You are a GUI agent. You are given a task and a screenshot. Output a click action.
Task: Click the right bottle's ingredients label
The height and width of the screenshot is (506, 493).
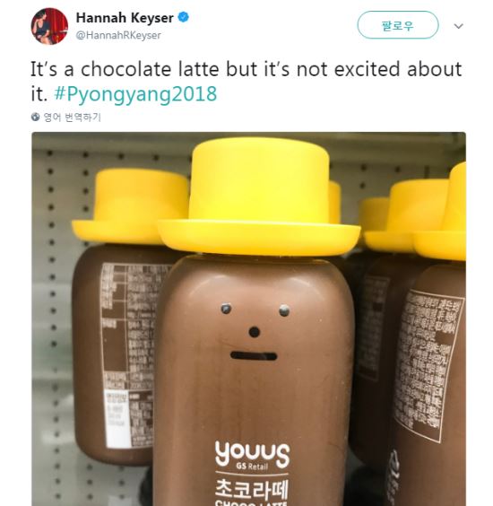click(428, 366)
